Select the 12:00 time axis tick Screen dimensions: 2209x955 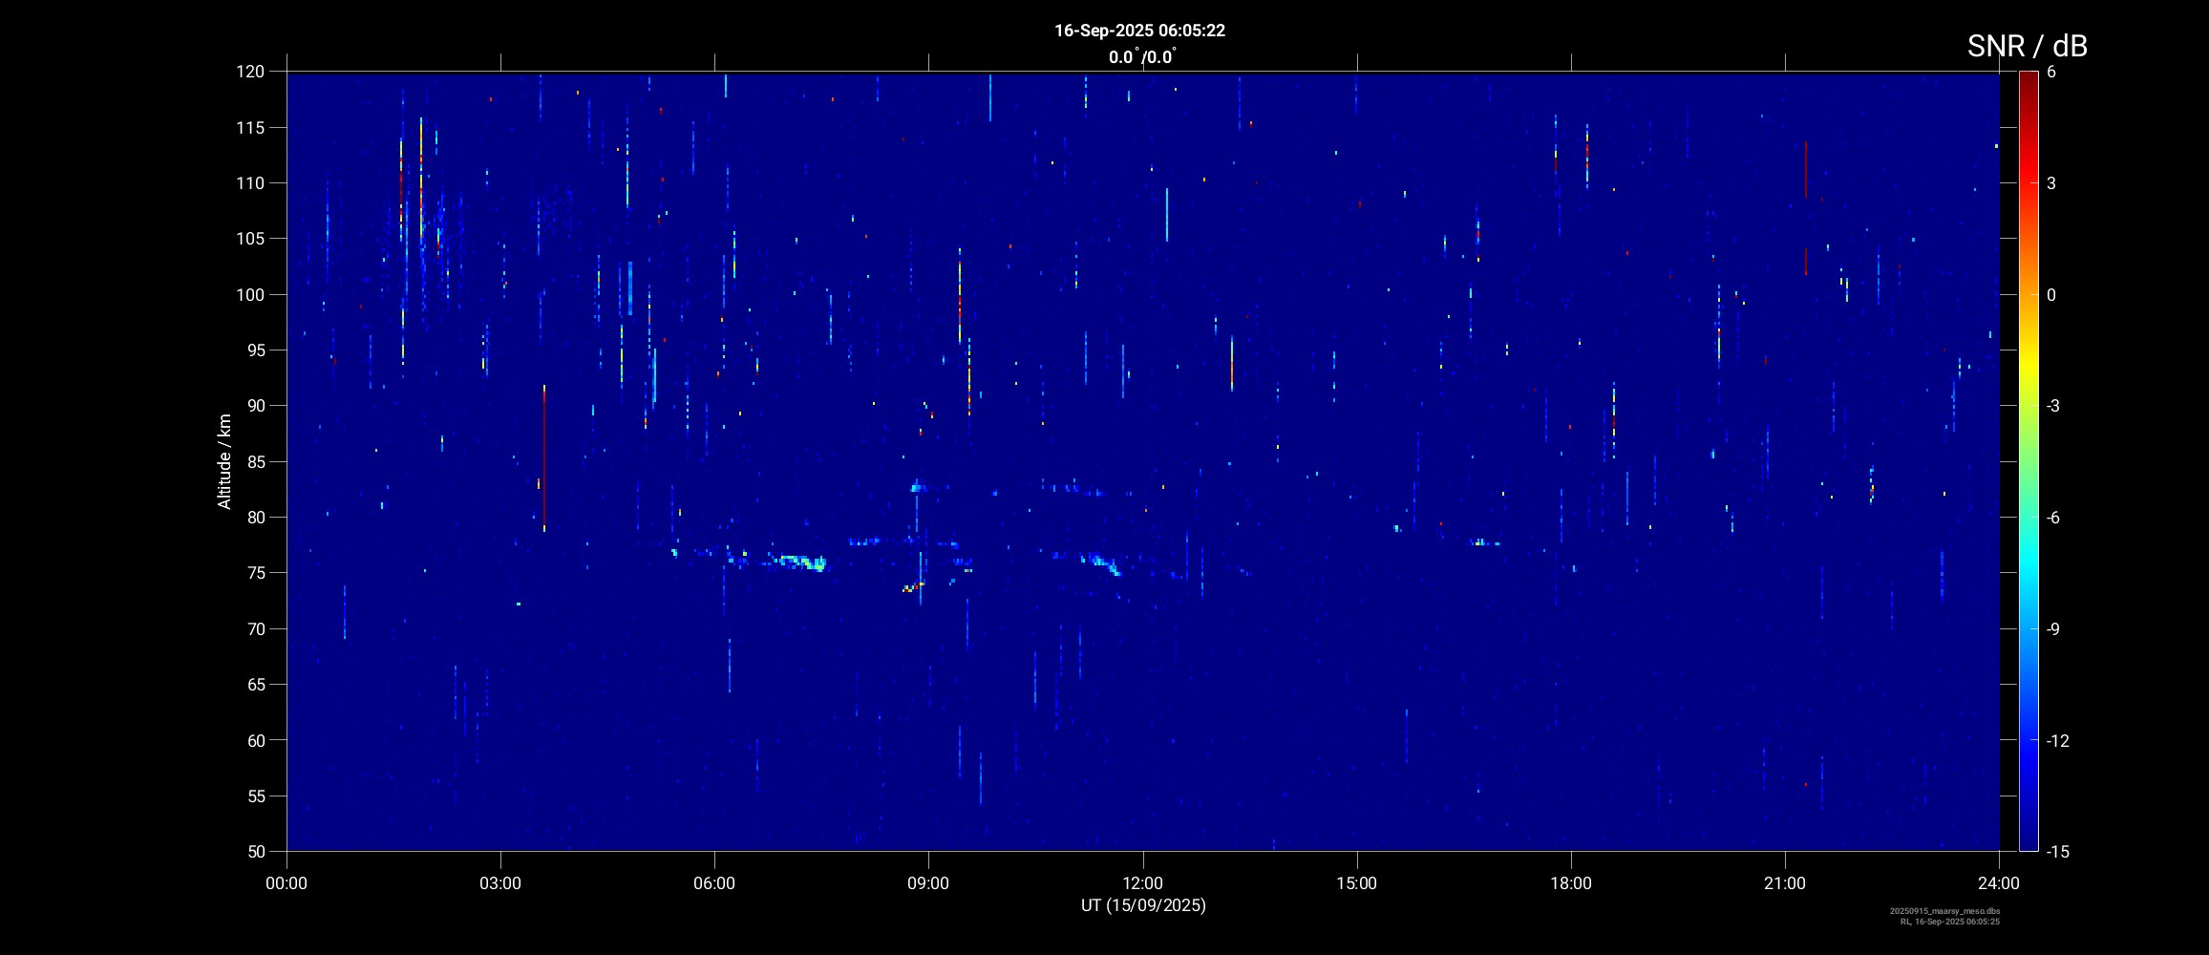pos(1142,883)
